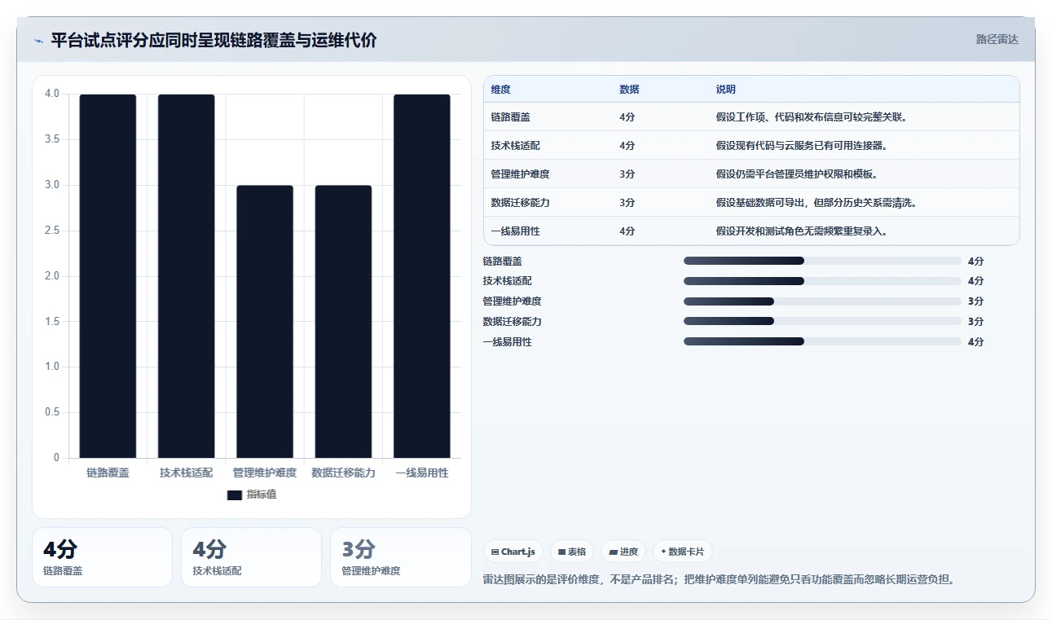Click the description 假设现有代码与云服务已有可用连接器。
The width and height of the screenshot is (1052, 620).
pyautogui.click(x=802, y=146)
